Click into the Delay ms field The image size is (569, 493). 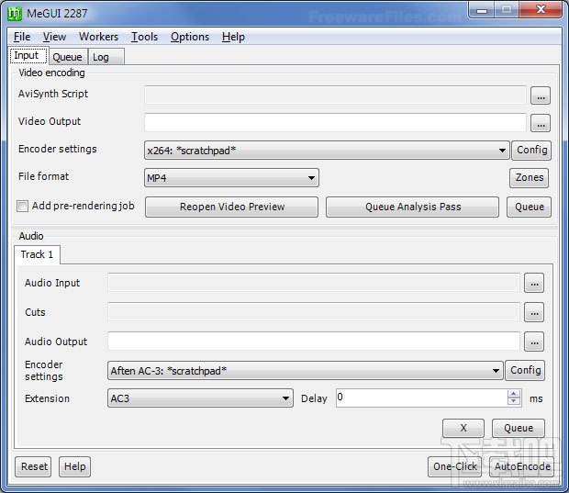coord(422,398)
